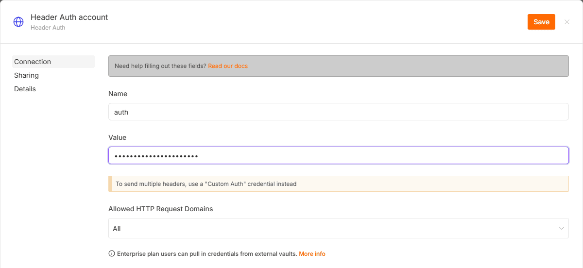
Task: Close the credential dialog with the X icon
Action: (x=567, y=22)
